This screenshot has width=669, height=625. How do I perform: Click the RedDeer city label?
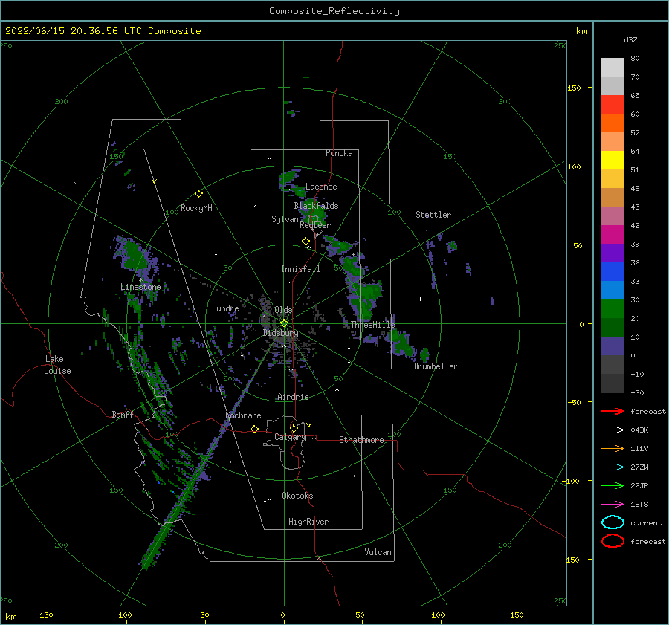315,225
